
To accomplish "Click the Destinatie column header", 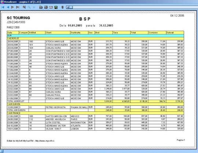I will pos(79,33).
